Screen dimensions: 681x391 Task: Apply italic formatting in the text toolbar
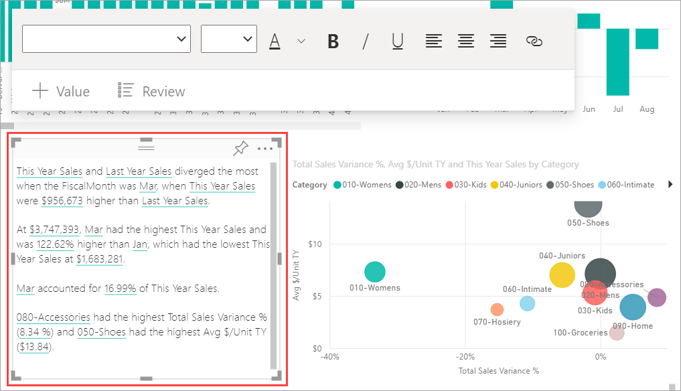click(x=365, y=41)
